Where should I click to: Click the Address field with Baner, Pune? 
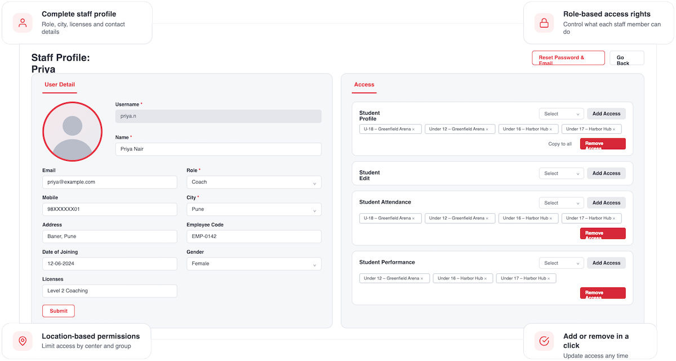pos(110,236)
